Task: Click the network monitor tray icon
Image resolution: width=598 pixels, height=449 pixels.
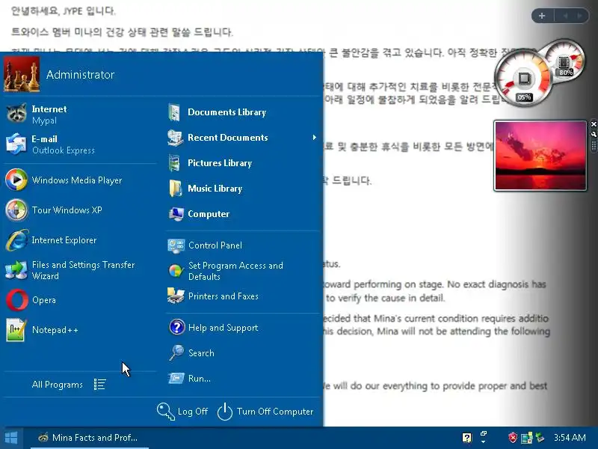Action: [527, 438]
